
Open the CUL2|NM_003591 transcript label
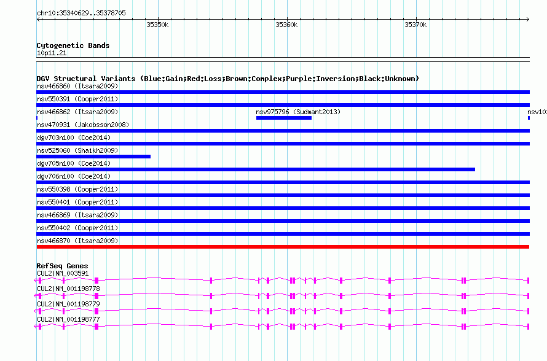pyautogui.click(x=63, y=274)
